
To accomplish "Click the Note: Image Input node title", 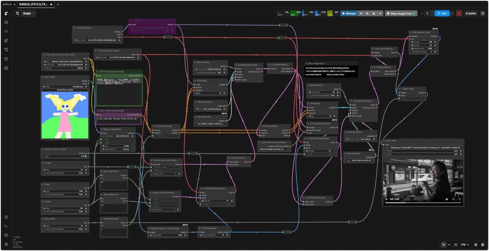I will [x=316, y=63].
